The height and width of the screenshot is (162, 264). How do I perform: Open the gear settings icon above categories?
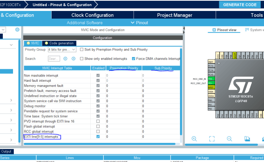[17, 30]
